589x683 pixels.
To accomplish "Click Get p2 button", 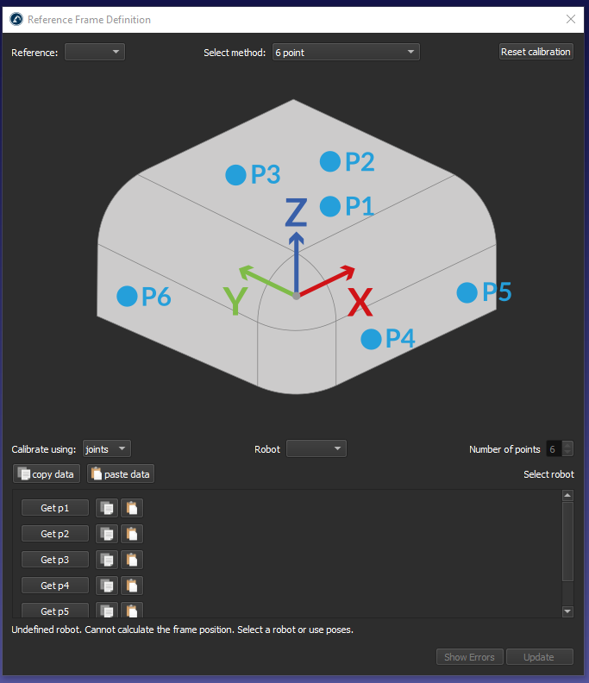I will tap(55, 534).
